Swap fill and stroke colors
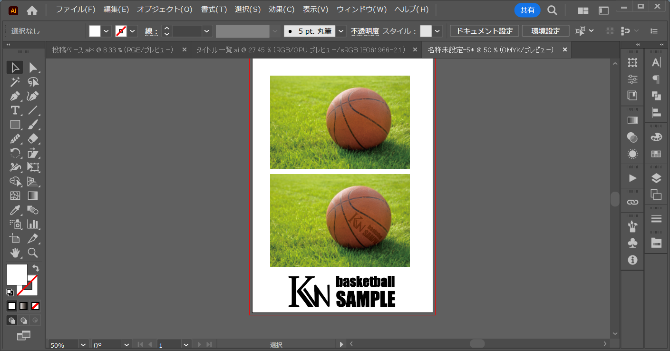Viewport: 670px width, 351px height. click(36, 268)
